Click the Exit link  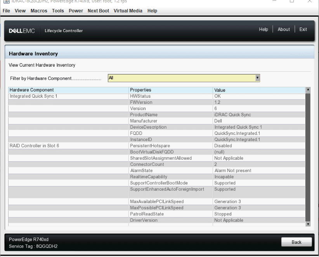[303, 29]
